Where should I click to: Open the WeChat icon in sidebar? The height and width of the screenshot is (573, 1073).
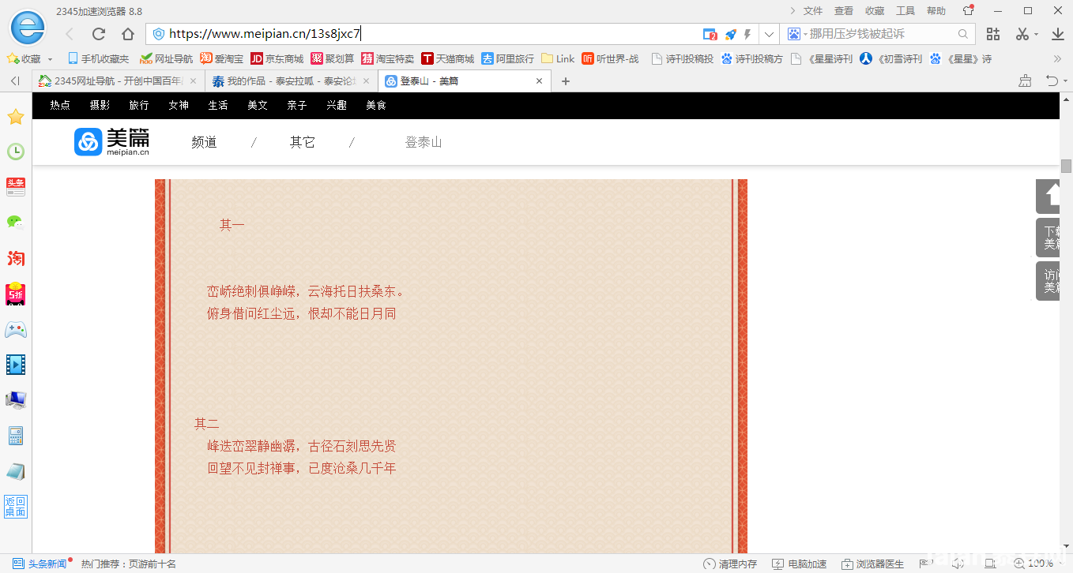point(16,222)
